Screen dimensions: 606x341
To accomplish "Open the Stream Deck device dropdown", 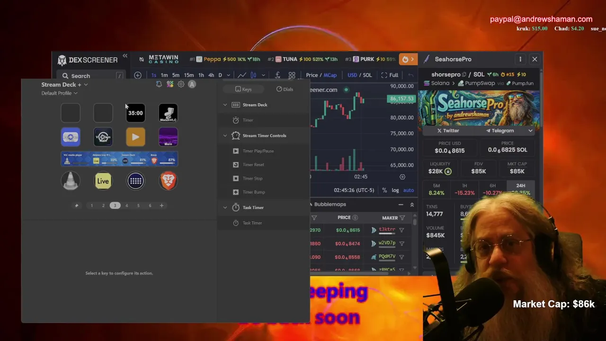I will coord(86,85).
